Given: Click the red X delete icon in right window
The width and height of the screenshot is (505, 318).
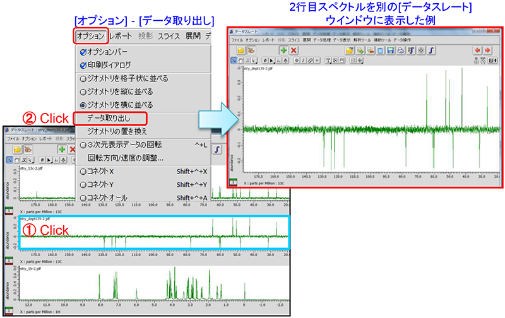Looking at the screenshot, I should [294, 50].
